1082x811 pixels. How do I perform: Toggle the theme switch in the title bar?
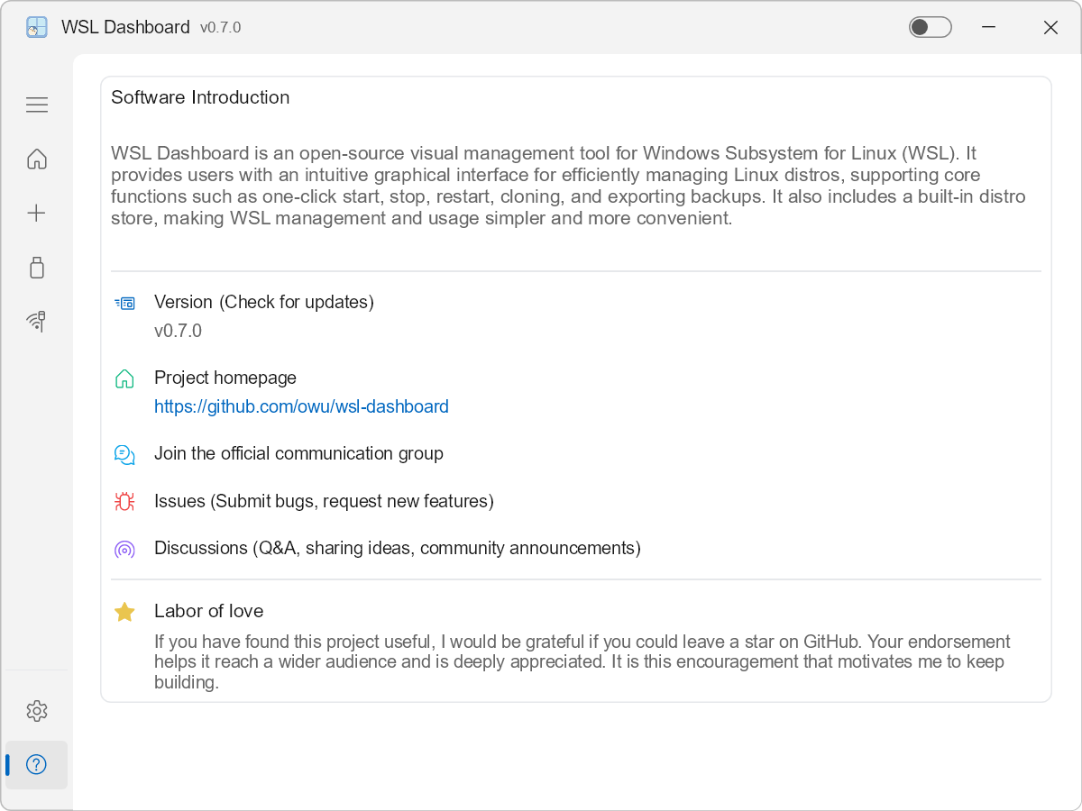930,27
